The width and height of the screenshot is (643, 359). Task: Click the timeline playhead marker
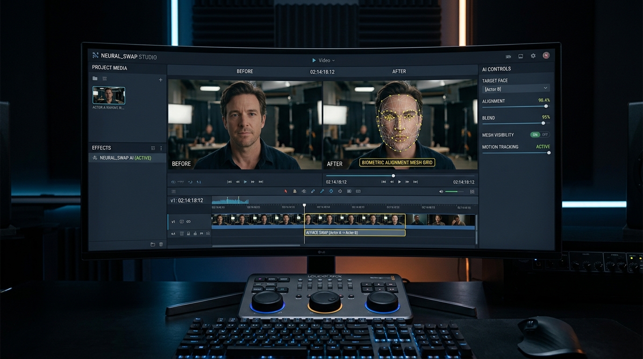click(304, 205)
